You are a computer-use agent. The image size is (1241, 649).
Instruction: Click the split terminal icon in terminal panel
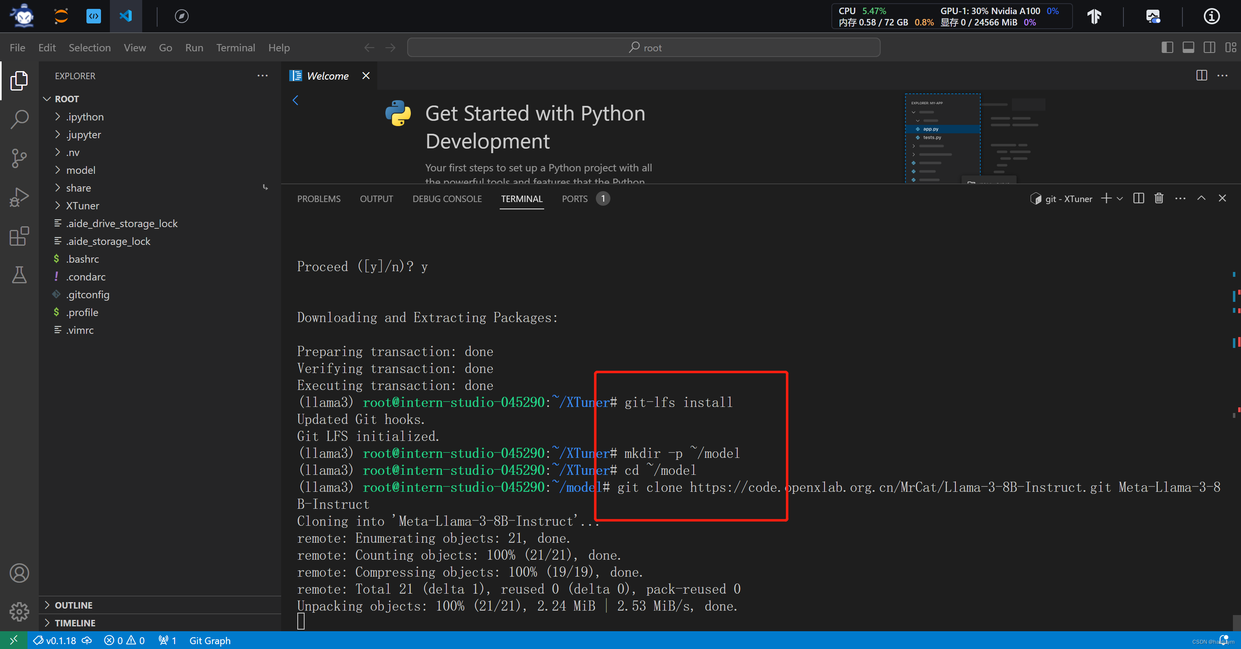click(1138, 198)
